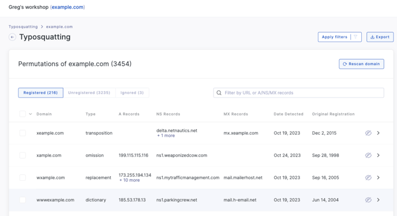Check the select-all checkbox in table header
Viewport: 397px width, 216px height.
click(x=23, y=114)
